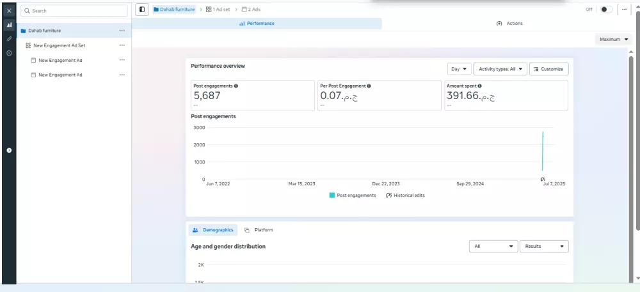Image resolution: width=640 pixels, height=292 pixels.
Task: Open the charts view icon in left rail
Action: pos(9,25)
